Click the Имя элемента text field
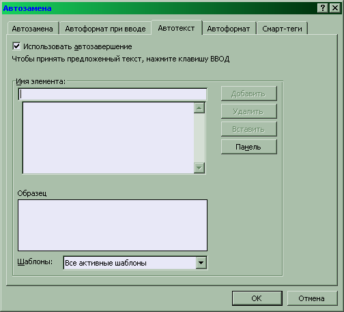This screenshot has width=344, height=312. [113, 94]
